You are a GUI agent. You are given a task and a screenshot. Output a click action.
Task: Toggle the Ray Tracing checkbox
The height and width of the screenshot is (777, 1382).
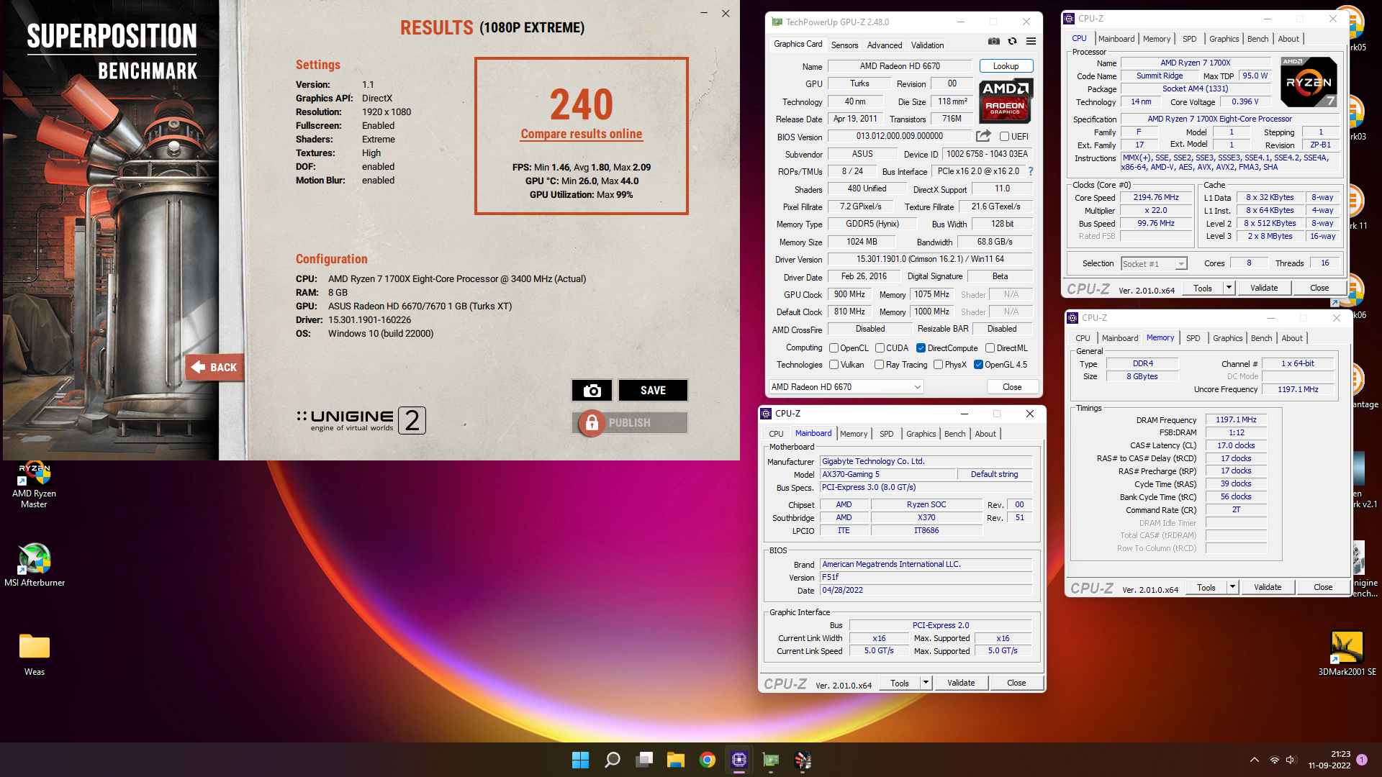pos(879,365)
